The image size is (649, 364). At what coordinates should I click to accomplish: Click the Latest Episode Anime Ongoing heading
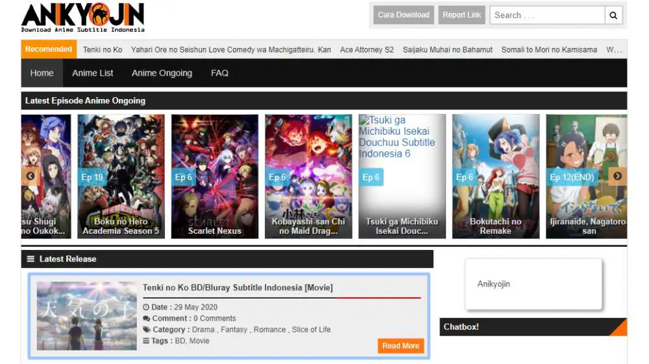(85, 101)
